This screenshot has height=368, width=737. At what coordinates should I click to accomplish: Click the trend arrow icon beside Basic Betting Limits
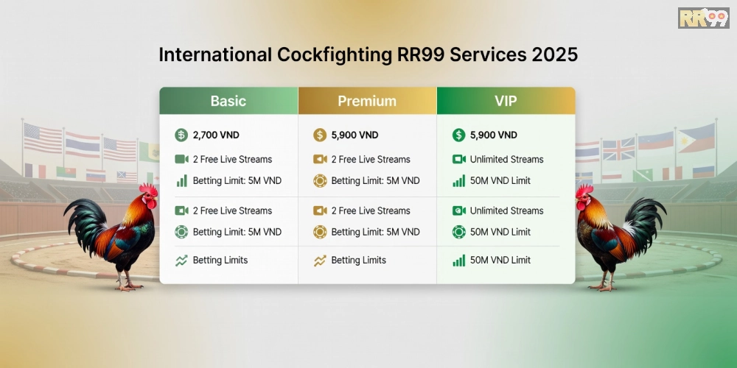tap(181, 260)
